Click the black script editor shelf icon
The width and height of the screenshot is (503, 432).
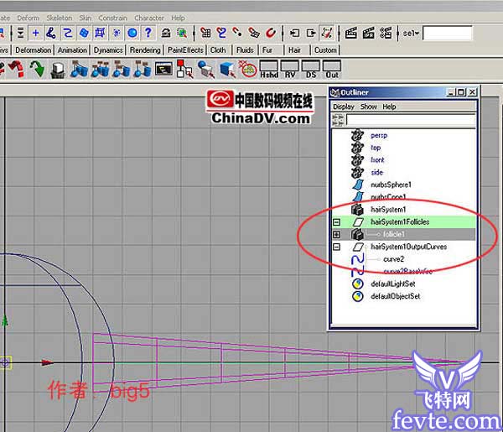(x=163, y=69)
